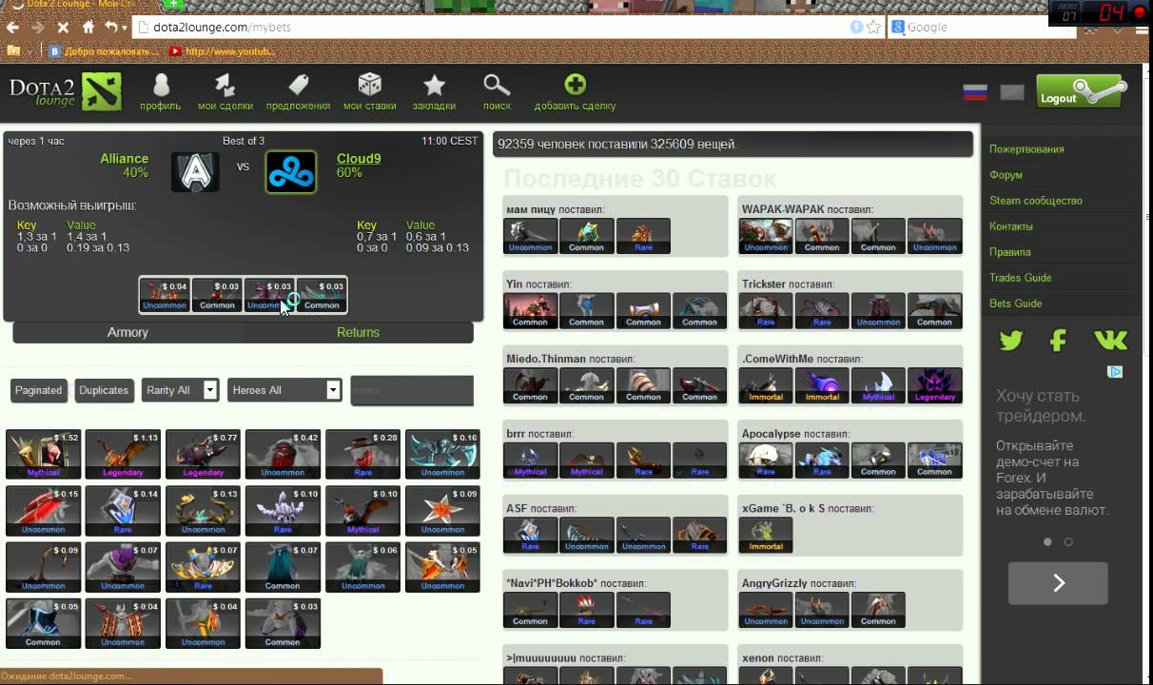1153x685 pixels.
Task: Click browser back arrow
Action: click(x=12, y=28)
